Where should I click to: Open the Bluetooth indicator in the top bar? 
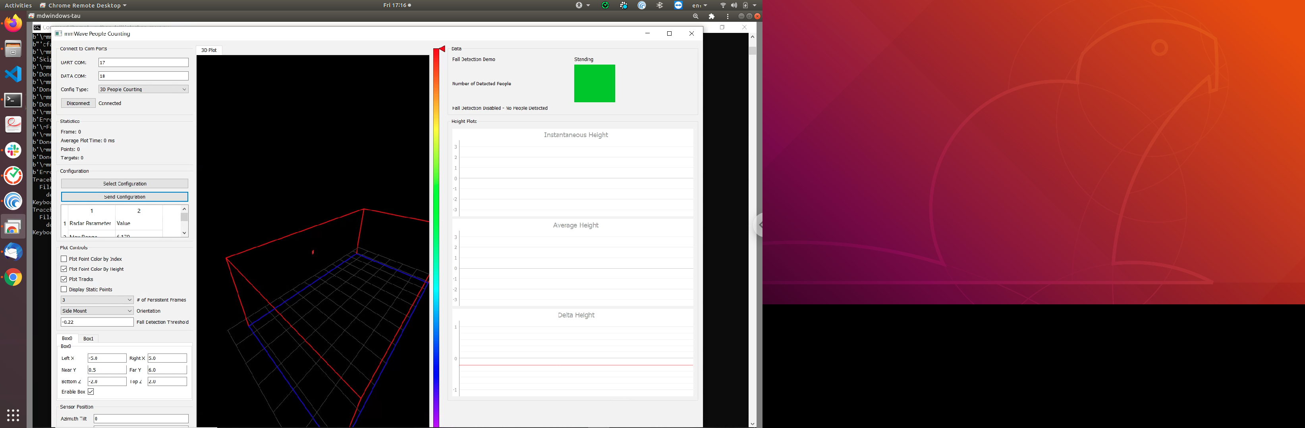coord(660,5)
